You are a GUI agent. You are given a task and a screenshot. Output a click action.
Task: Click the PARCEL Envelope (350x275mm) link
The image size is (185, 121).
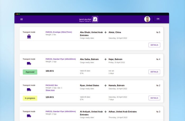(x=59, y=32)
